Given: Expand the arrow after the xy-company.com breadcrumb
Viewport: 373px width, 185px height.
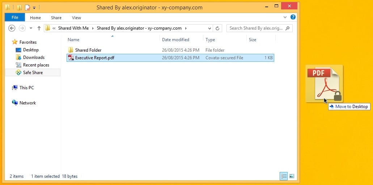Looking at the screenshot, I should [x=186, y=28].
